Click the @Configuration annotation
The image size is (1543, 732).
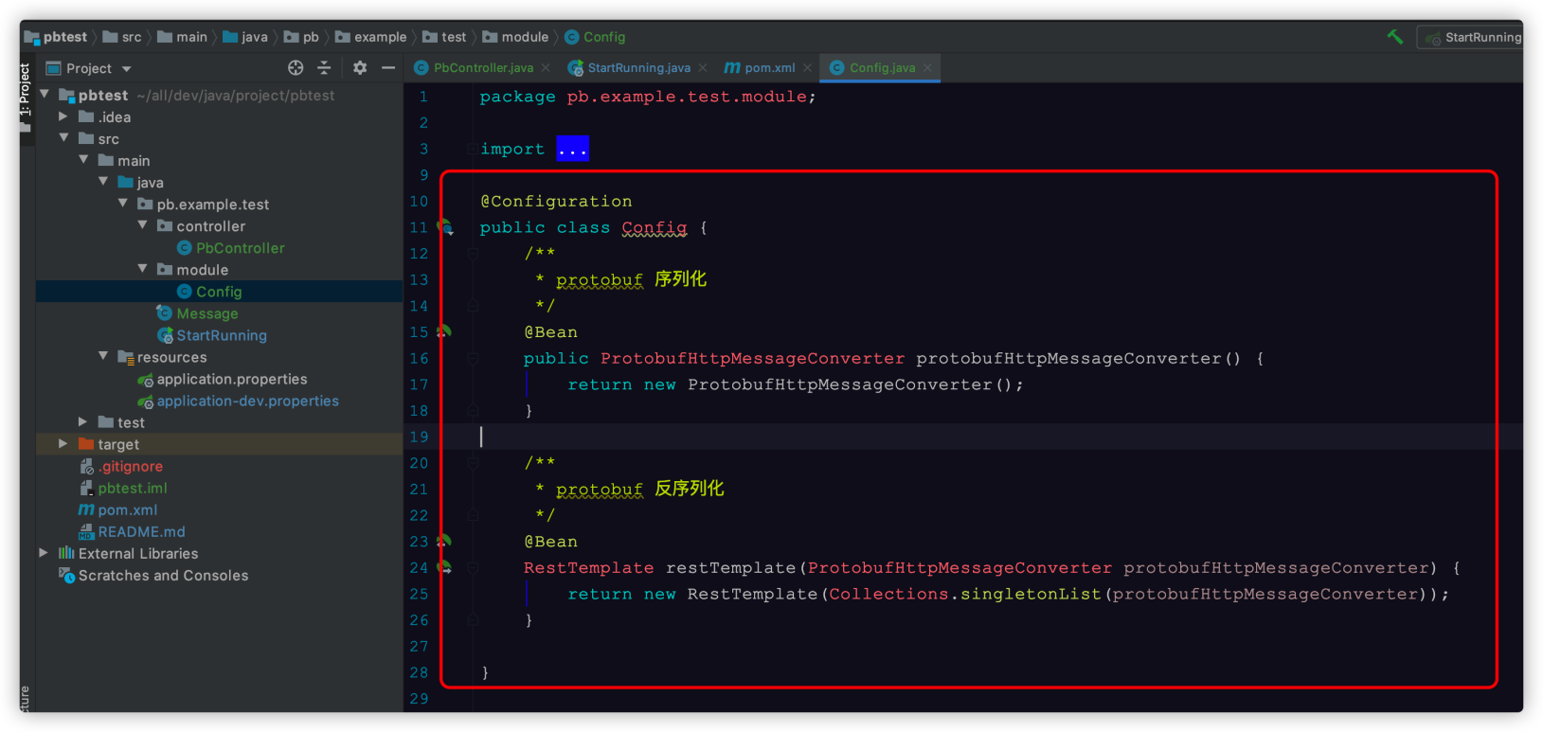[556, 201]
